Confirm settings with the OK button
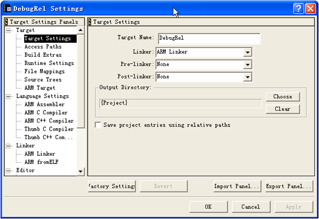The width and height of the screenshot is (319, 219). click(x=208, y=207)
